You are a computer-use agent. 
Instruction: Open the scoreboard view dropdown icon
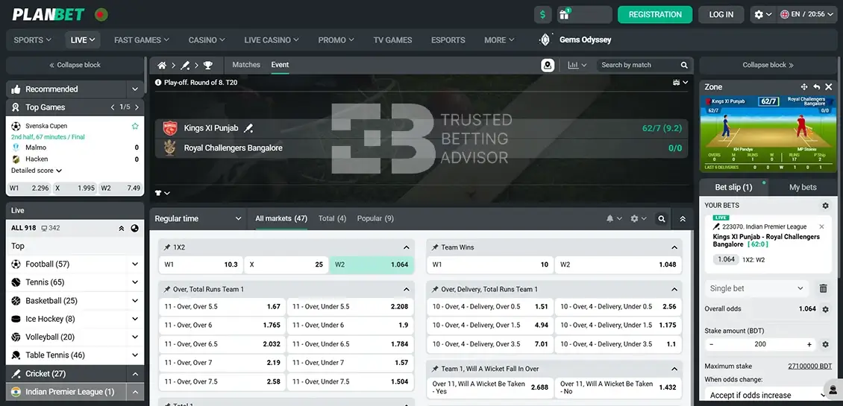pos(680,83)
